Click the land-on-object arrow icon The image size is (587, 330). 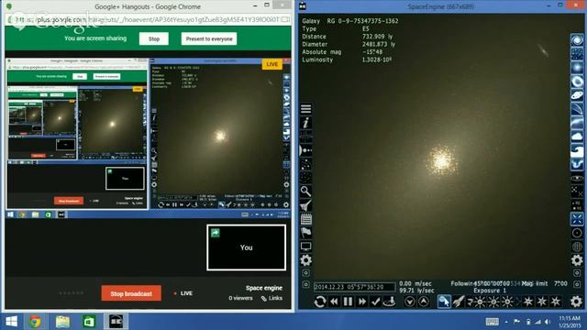tap(389, 302)
